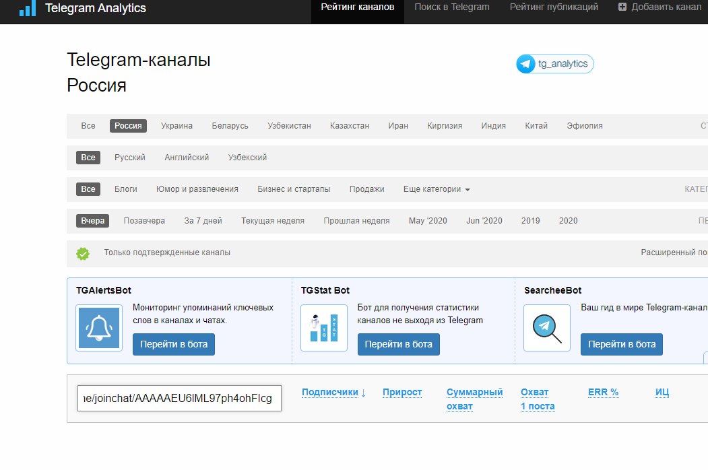Image resolution: width=708 pixels, height=470 pixels.
Task: Select the Все language filter
Action: [x=88, y=158]
